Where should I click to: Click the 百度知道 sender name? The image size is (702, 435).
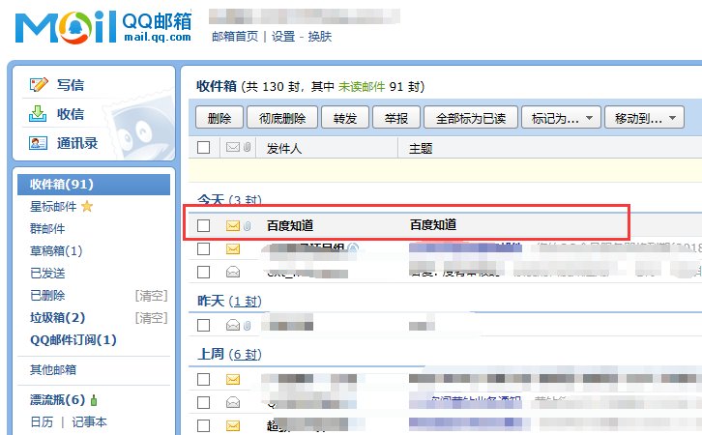point(290,225)
